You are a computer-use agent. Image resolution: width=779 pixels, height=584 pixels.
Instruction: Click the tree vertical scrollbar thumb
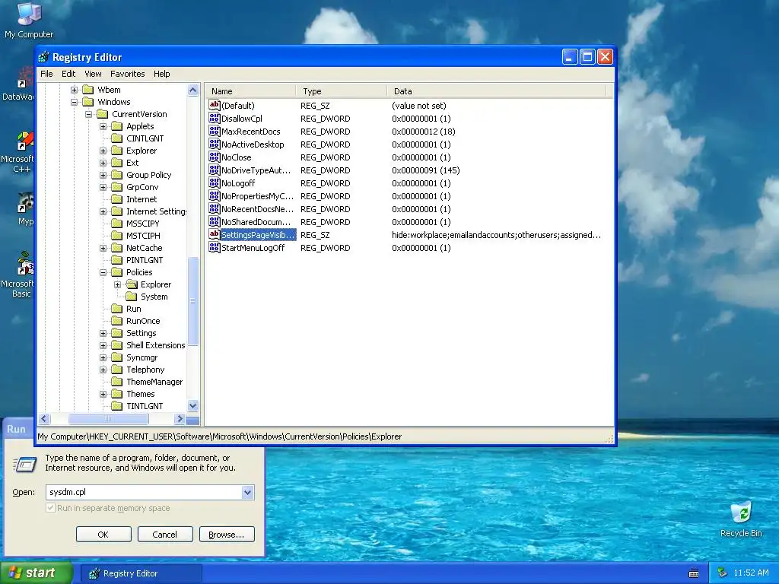pos(192,301)
